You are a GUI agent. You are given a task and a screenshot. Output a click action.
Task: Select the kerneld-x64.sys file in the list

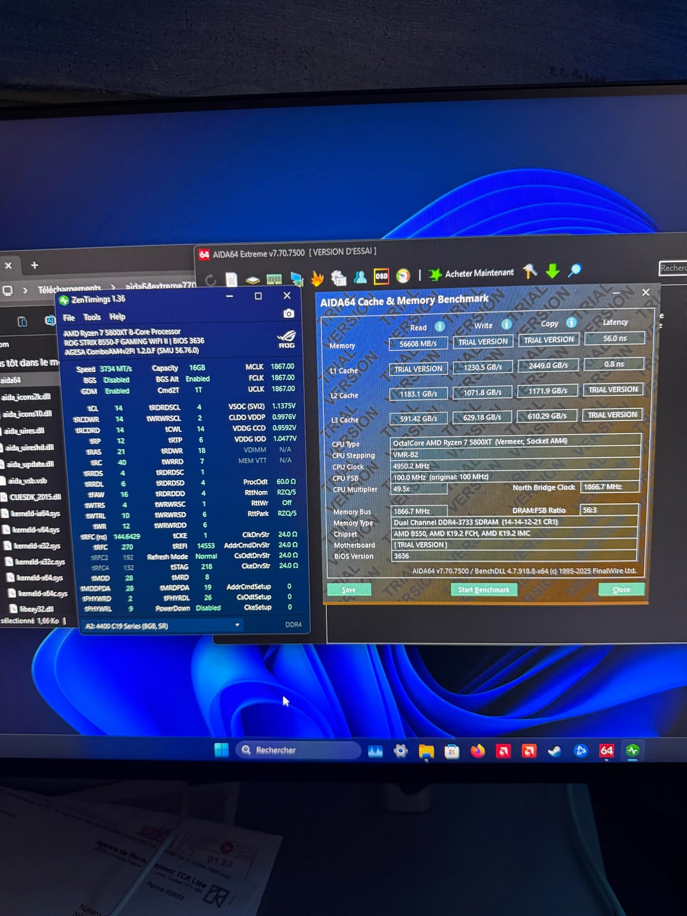tap(39, 578)
